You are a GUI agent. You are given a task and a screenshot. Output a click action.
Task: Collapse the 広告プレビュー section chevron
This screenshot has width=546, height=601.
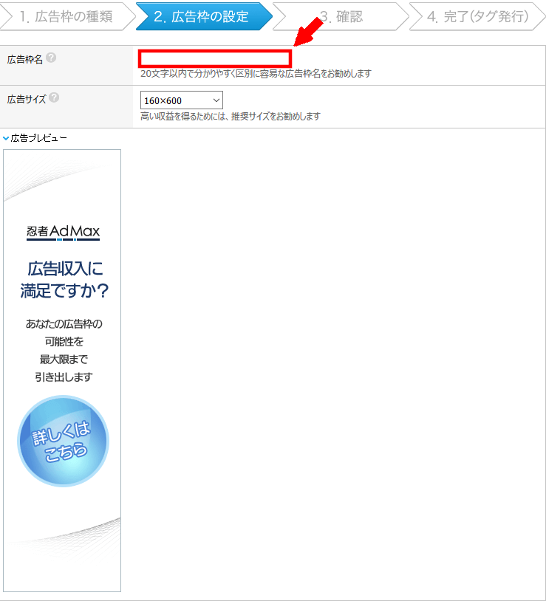(6, 138)
